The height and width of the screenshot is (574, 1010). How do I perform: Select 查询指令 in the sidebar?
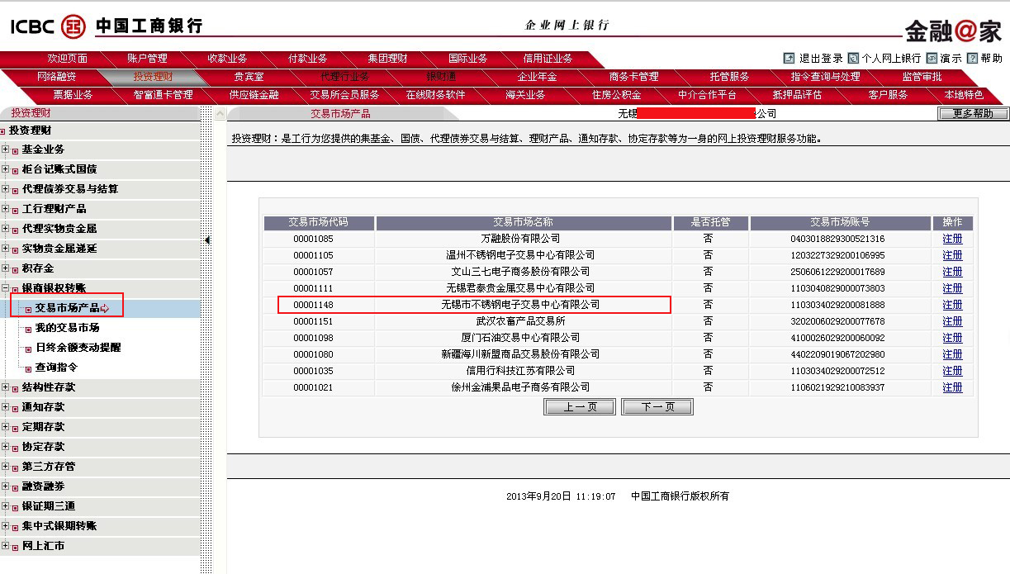(x=56, y=368)
